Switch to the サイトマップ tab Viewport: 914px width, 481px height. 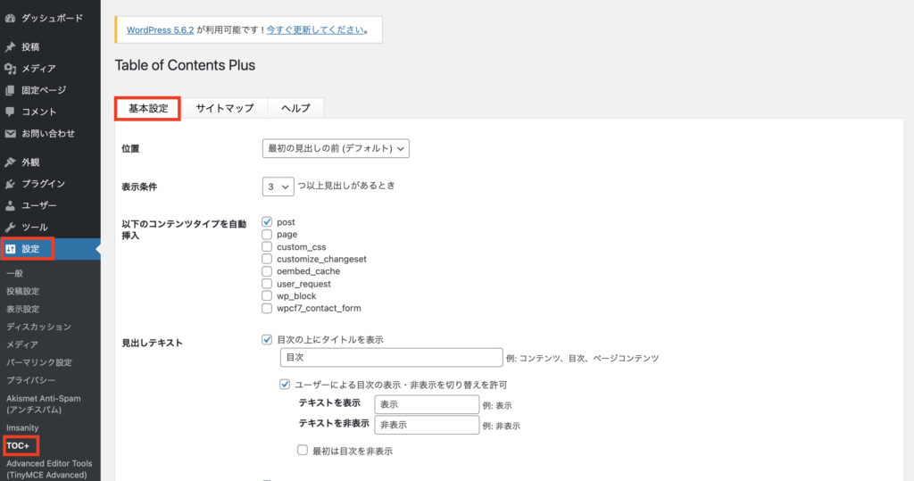pyautogui.click(x=224, y=109)
